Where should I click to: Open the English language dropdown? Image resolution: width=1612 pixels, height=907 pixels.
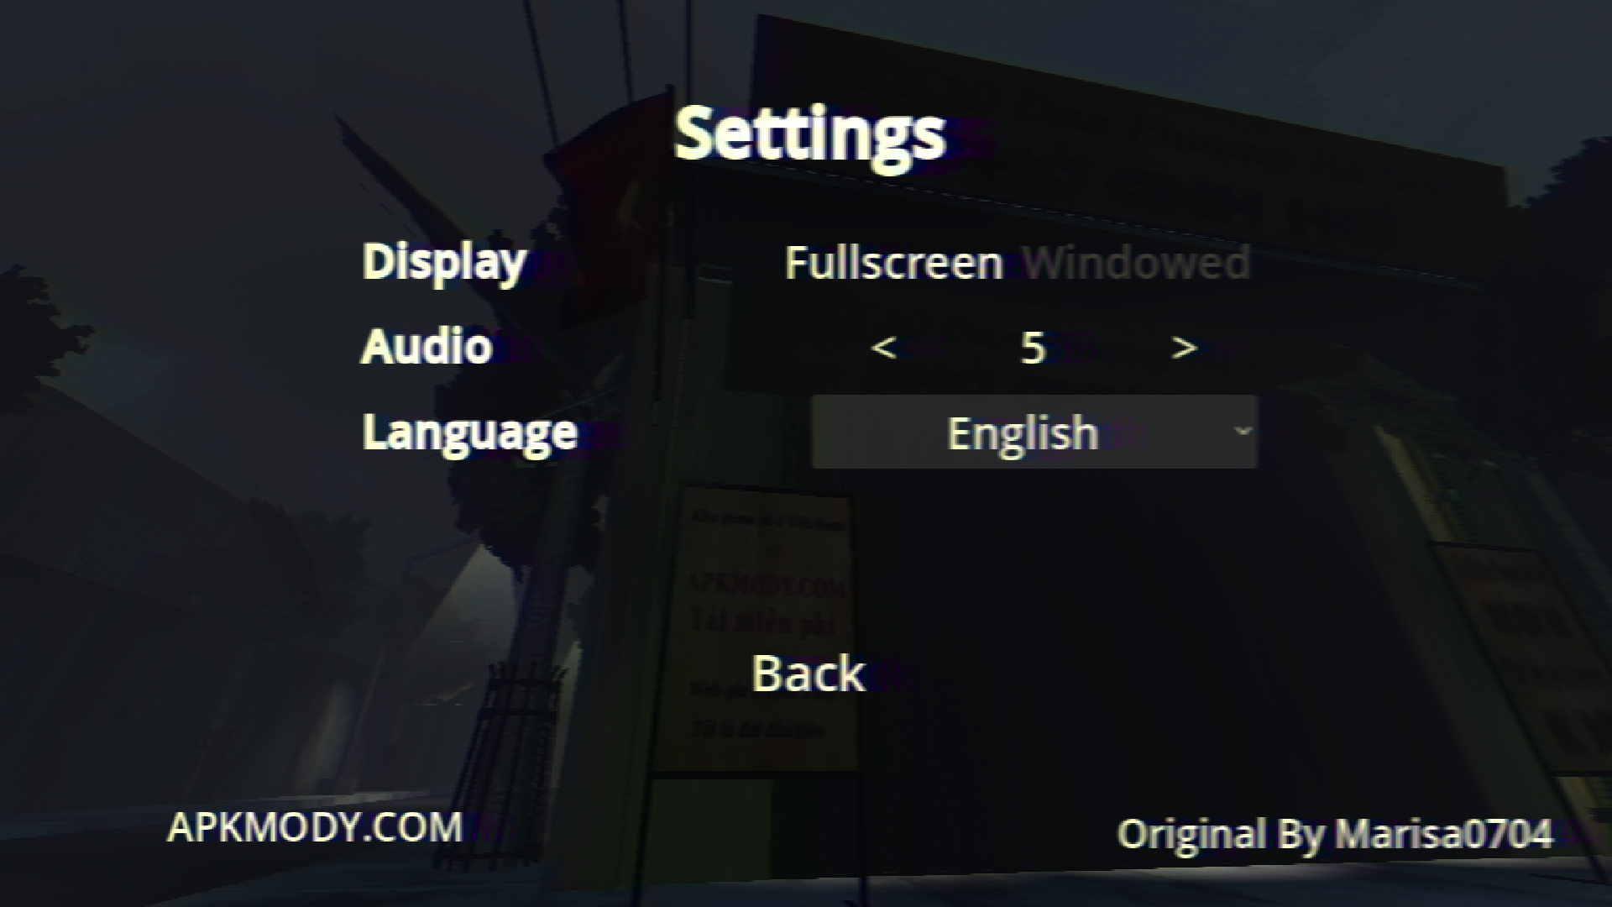[1034, 432]
